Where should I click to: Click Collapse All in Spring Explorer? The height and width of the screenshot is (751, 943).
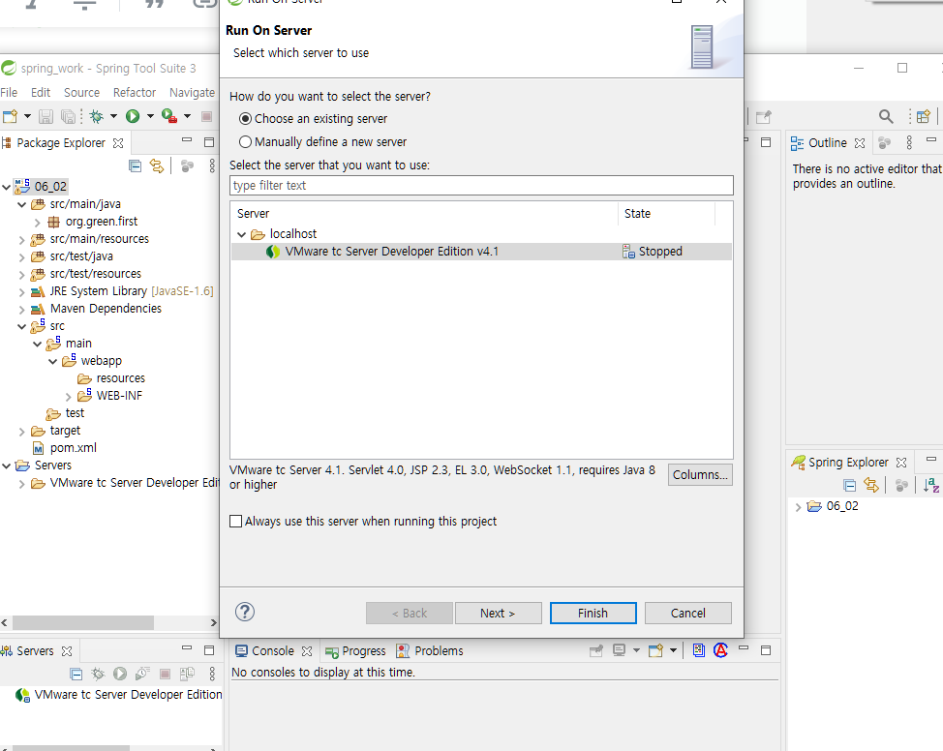849,485
